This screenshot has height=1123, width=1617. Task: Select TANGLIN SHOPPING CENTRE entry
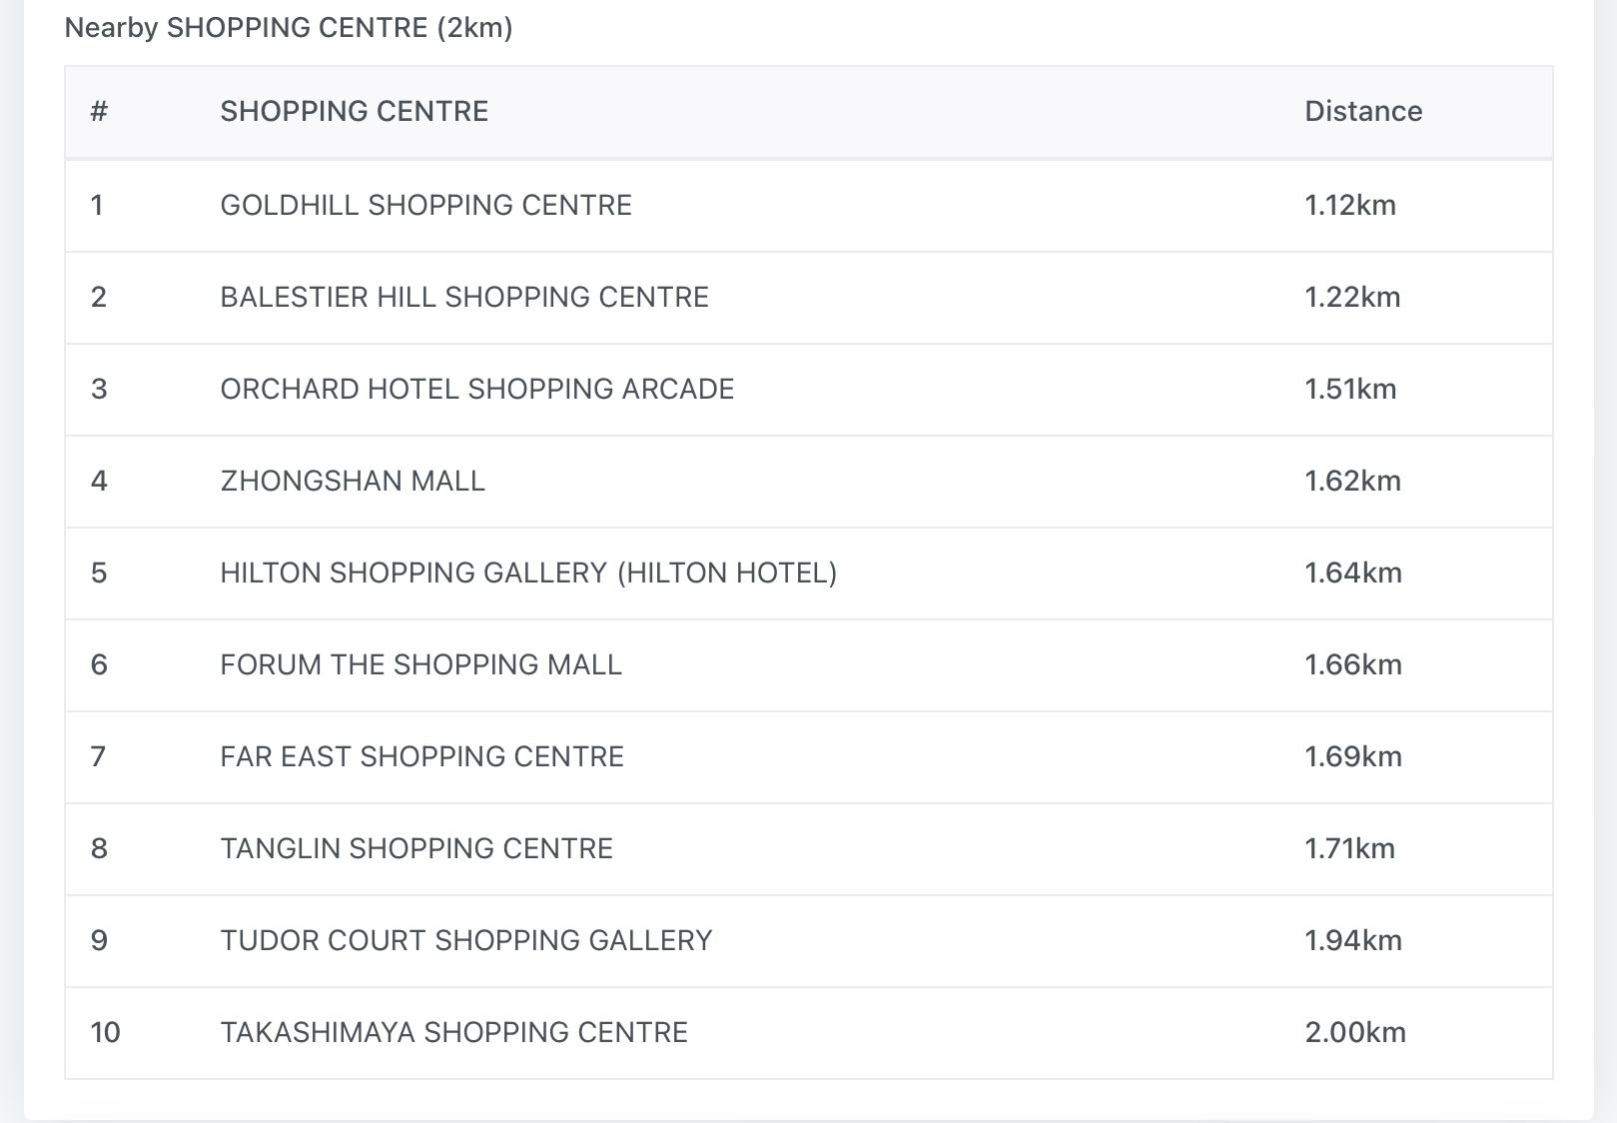pyautogui.click(x=416, y=849)
